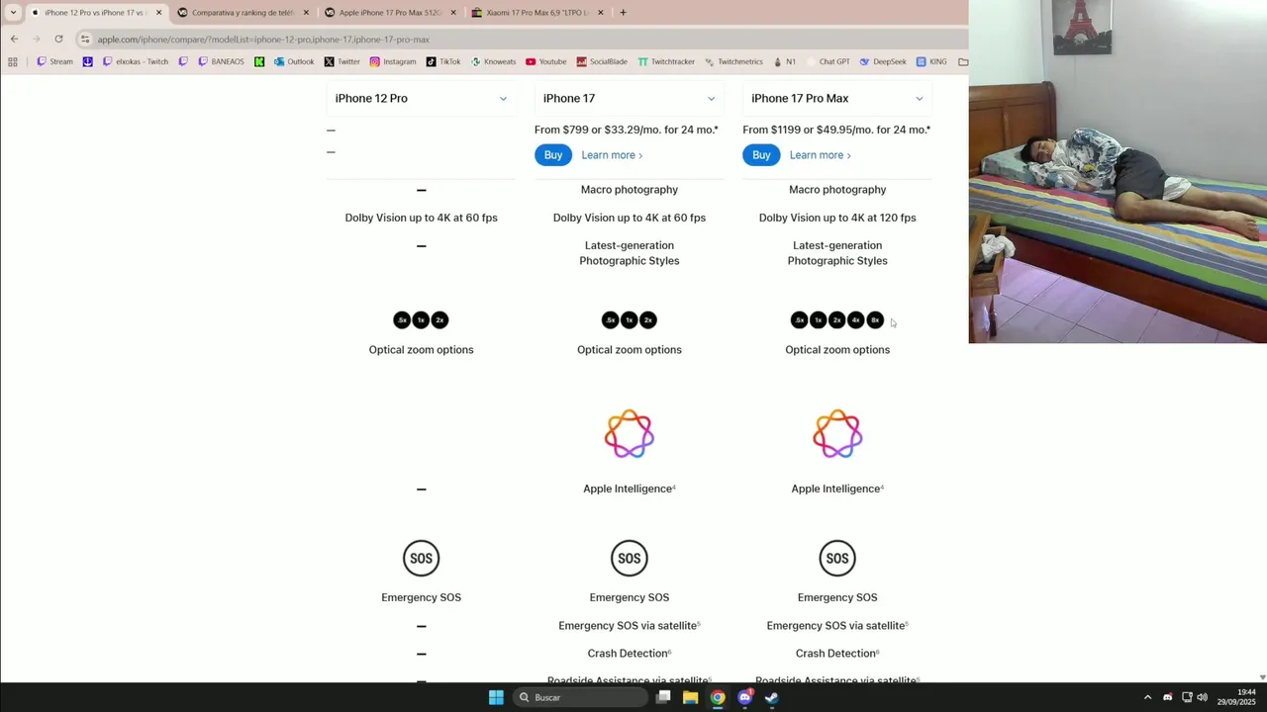Open Task View on the taskbar

click(663, 697)
